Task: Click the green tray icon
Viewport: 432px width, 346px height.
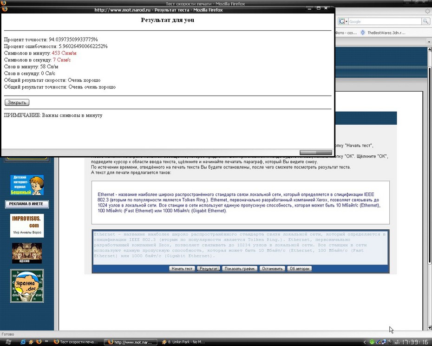Action: (x=372, y=342)
